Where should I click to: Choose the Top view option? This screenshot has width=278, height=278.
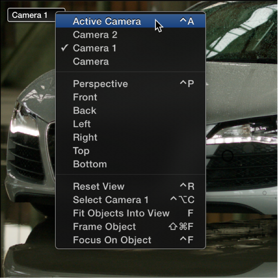pyautogui.click(x=131, y=151)
